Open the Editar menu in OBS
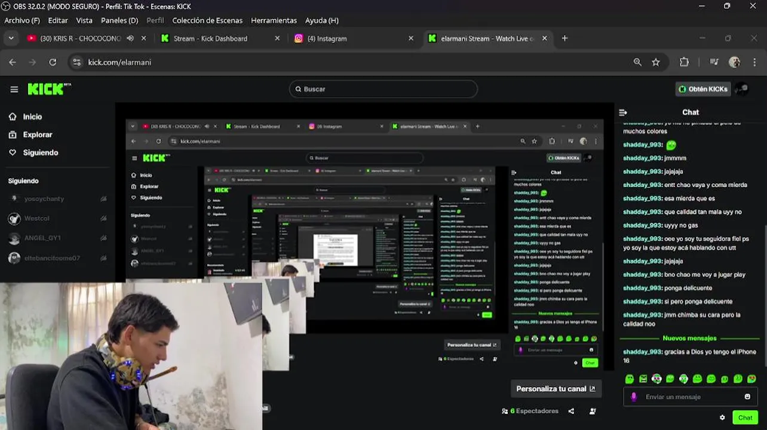Screen dimensions: 767x430 (58, 20)
